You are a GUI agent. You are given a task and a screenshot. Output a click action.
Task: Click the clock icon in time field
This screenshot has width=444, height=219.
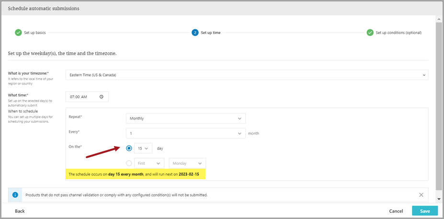point(102,97)
